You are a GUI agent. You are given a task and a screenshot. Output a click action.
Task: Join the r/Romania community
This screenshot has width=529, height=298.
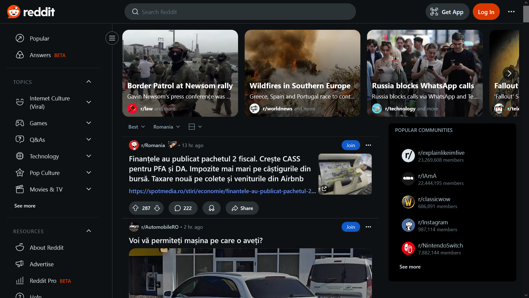tap(351, 145)
